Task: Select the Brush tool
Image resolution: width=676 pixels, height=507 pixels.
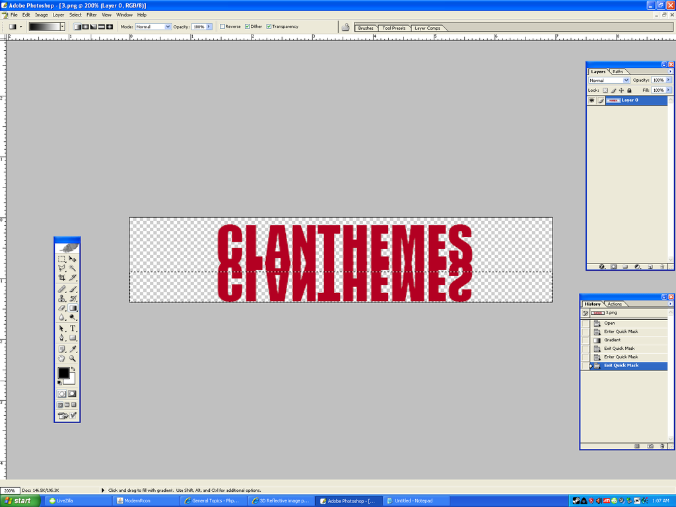Action: (x=73, y=289)
